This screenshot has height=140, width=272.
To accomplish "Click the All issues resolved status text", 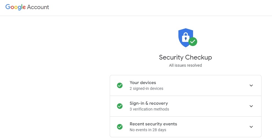I will [185, 65].
